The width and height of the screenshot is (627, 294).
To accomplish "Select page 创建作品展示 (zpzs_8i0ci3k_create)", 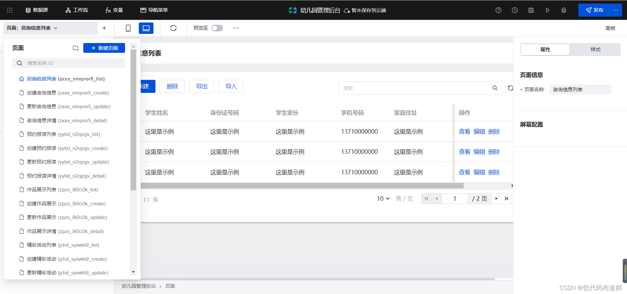I will click(x=66, y=204).
